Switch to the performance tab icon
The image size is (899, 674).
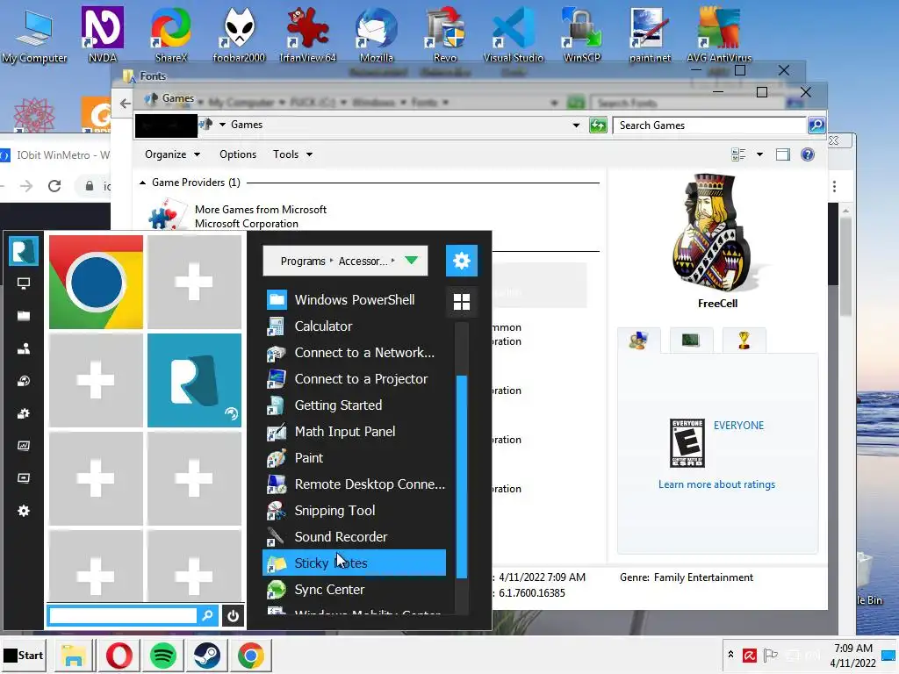pyautogui.click(x=690, y=341)
